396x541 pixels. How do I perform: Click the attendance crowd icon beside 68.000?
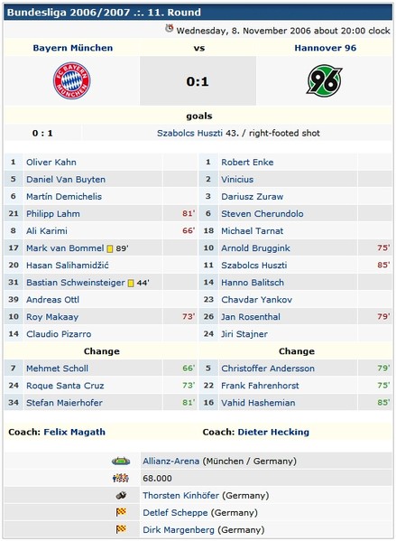[x=121, y=478]
